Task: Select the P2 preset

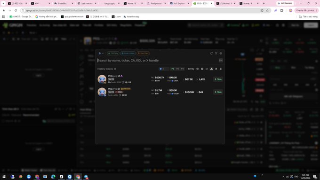Action: [x=177, y=69]
